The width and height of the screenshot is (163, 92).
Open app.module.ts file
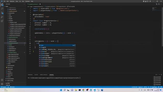pyautogui.click(x=12, y=62)
